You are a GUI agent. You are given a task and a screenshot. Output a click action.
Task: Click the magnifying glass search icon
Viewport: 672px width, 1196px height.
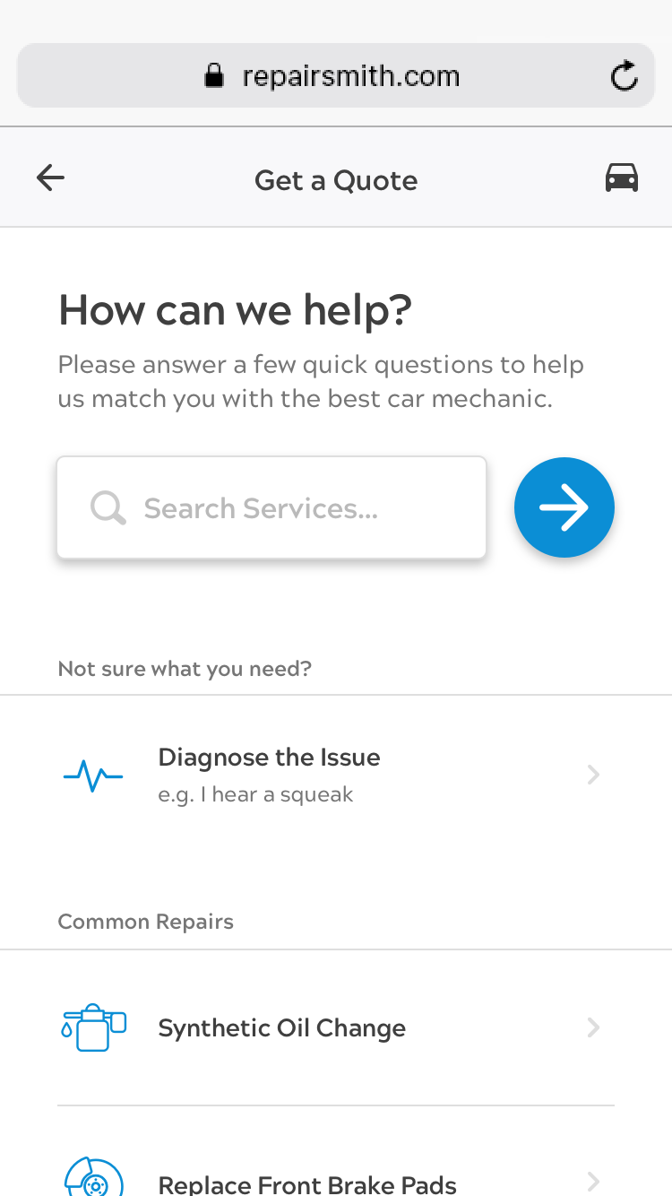coord(108,508)
